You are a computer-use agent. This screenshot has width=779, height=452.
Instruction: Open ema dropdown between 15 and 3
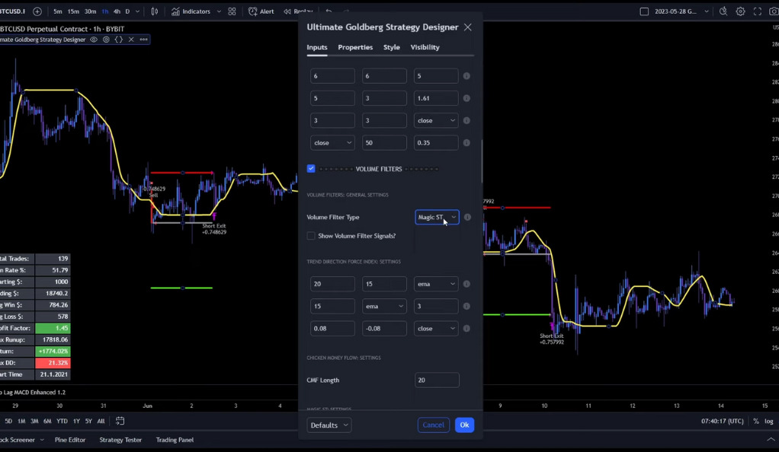[x=384, y=306]
